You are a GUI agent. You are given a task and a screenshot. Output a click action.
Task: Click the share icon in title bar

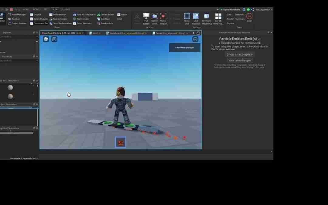click(x=252, y=10)
